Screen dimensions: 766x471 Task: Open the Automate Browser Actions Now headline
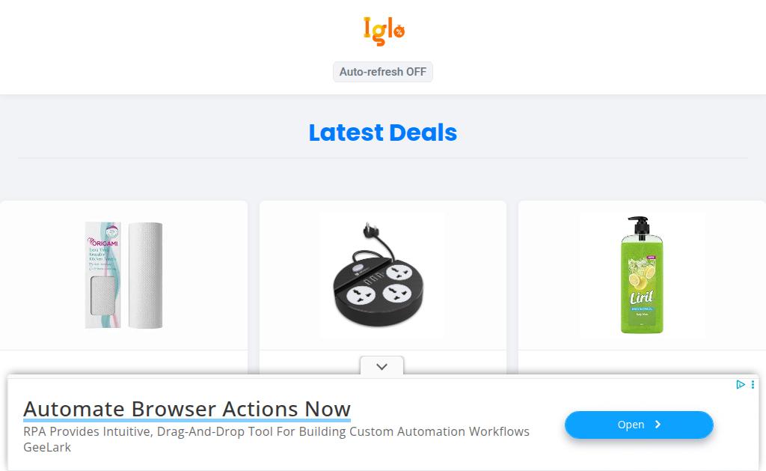[x=187, y=409]
